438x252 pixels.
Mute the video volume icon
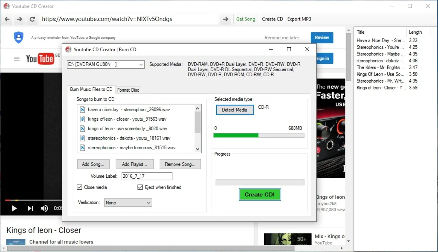click(x=44, y=208)
